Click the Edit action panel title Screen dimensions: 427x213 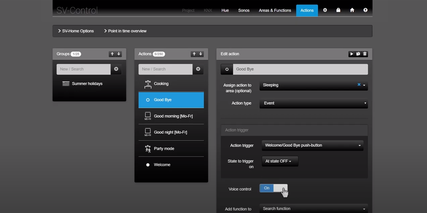[230, 54]
